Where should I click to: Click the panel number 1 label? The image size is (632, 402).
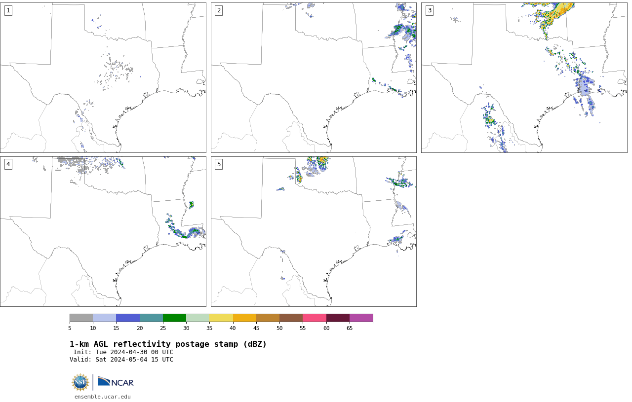(x=8, y=10)
